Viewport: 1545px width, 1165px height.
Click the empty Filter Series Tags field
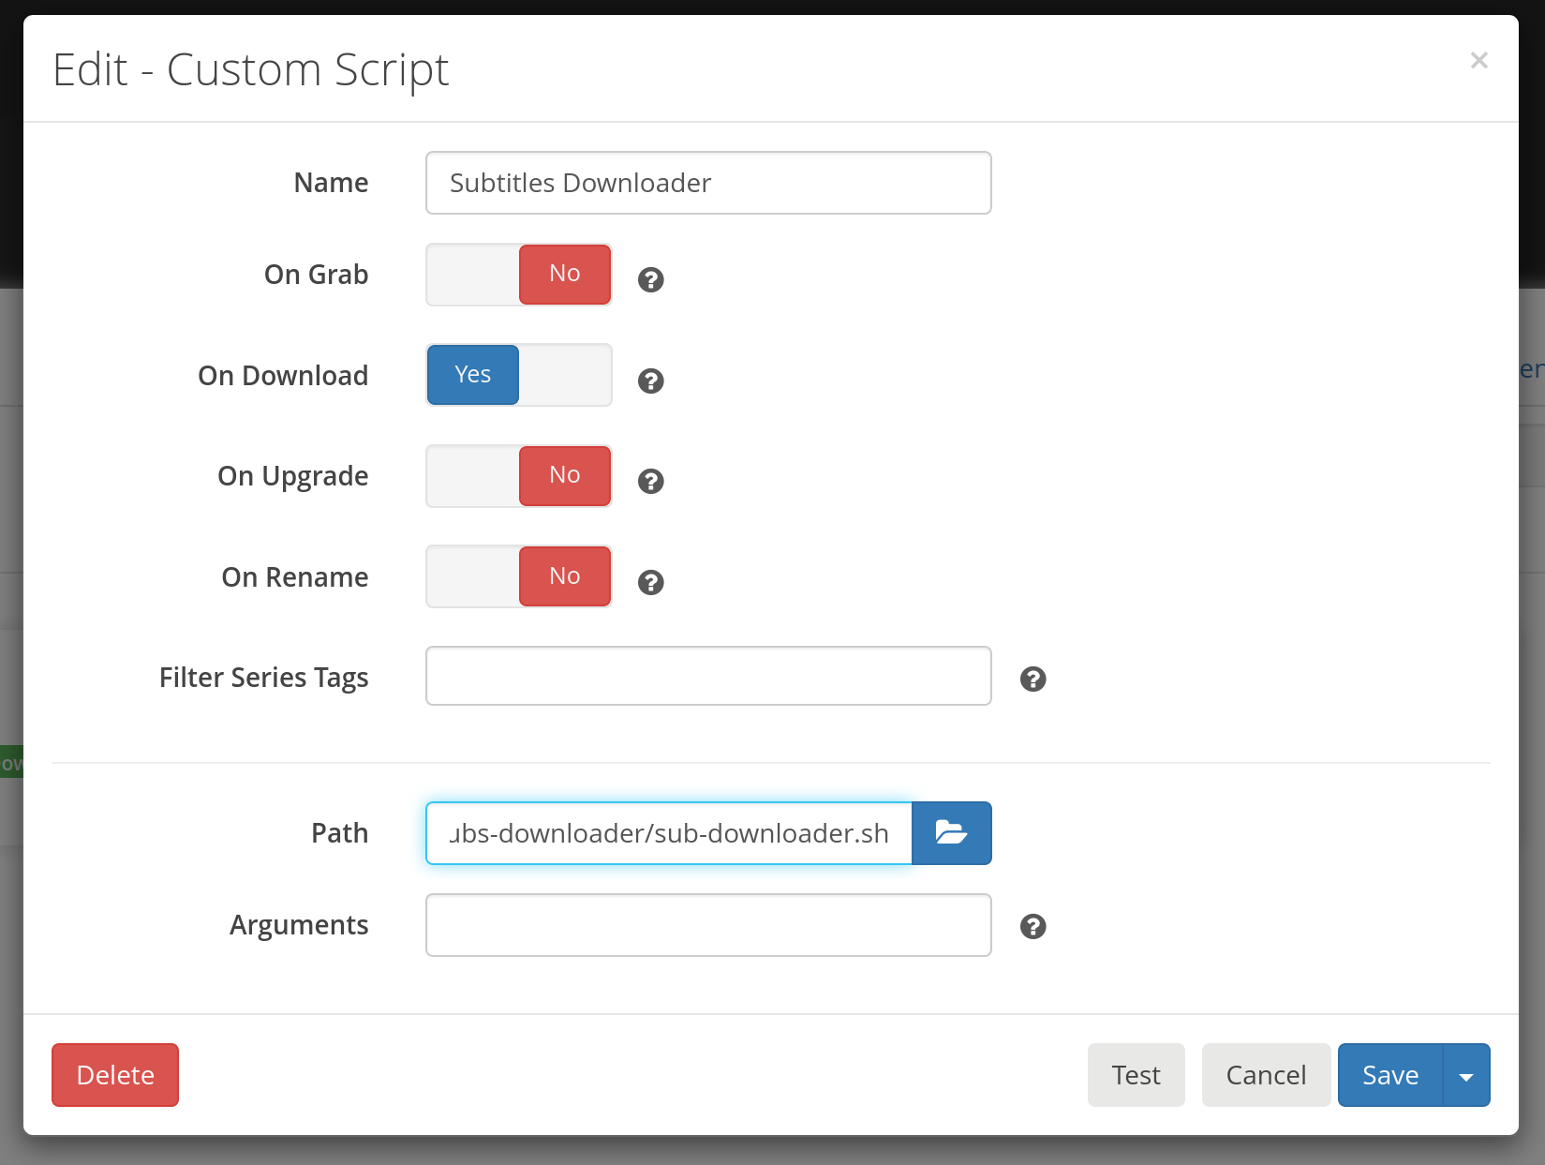pyautogui.click(x=708, y=676)
